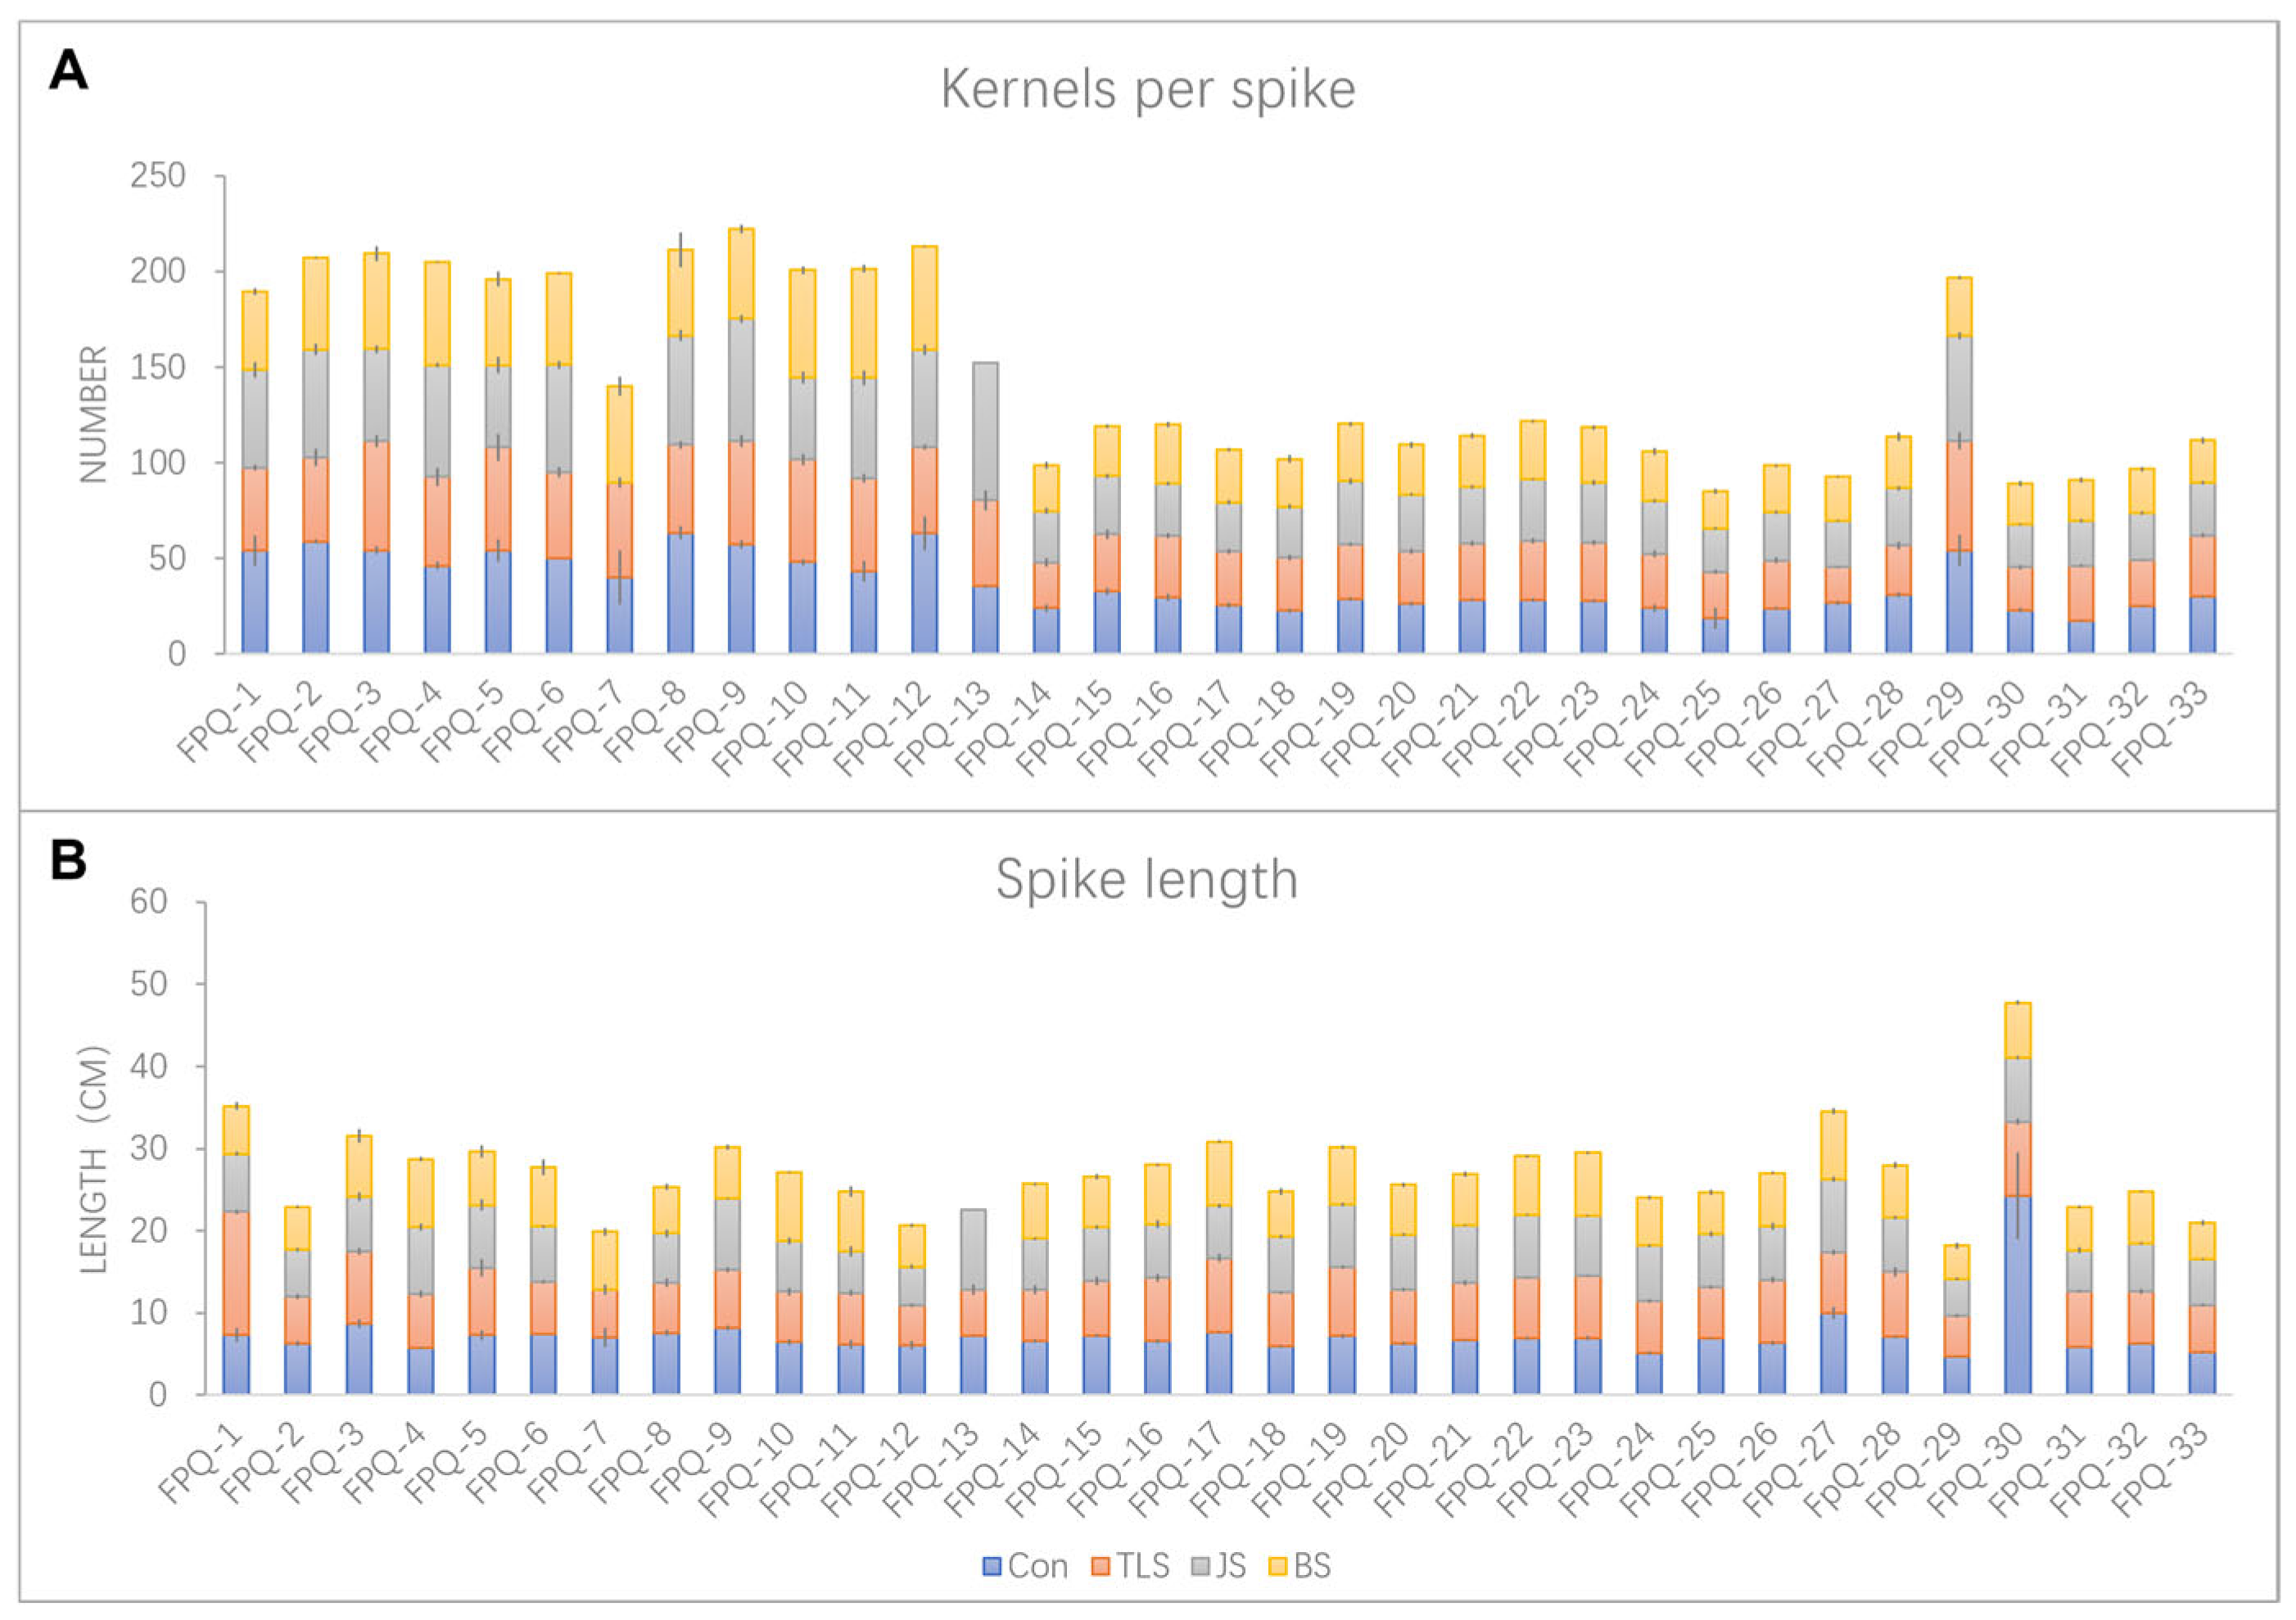Click the NUMBER y-axis title
Image resolution: width=2296 pixels, height=1620 pixels.
[93, 414]
